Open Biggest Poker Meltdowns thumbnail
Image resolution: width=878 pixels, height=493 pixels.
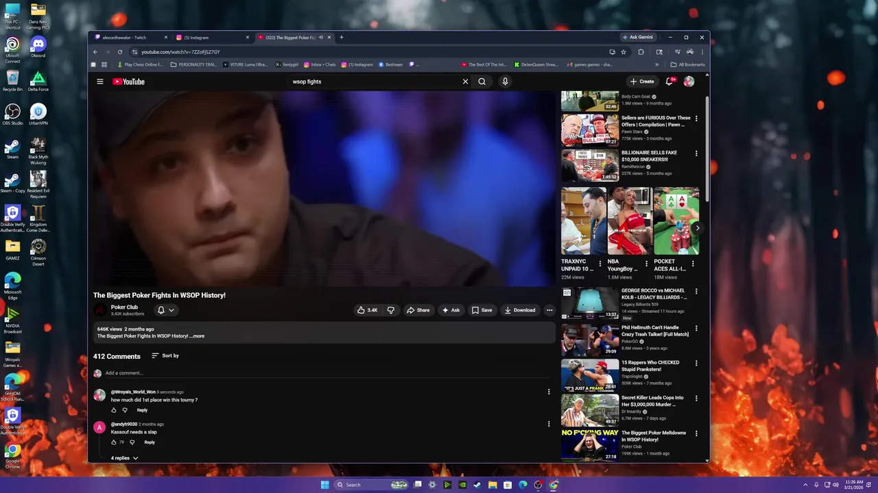pyautogui.click(x=590, y=444)
